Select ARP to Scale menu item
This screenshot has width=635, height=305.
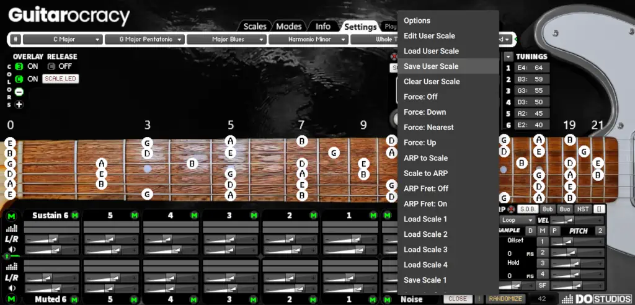pos(448,158)
